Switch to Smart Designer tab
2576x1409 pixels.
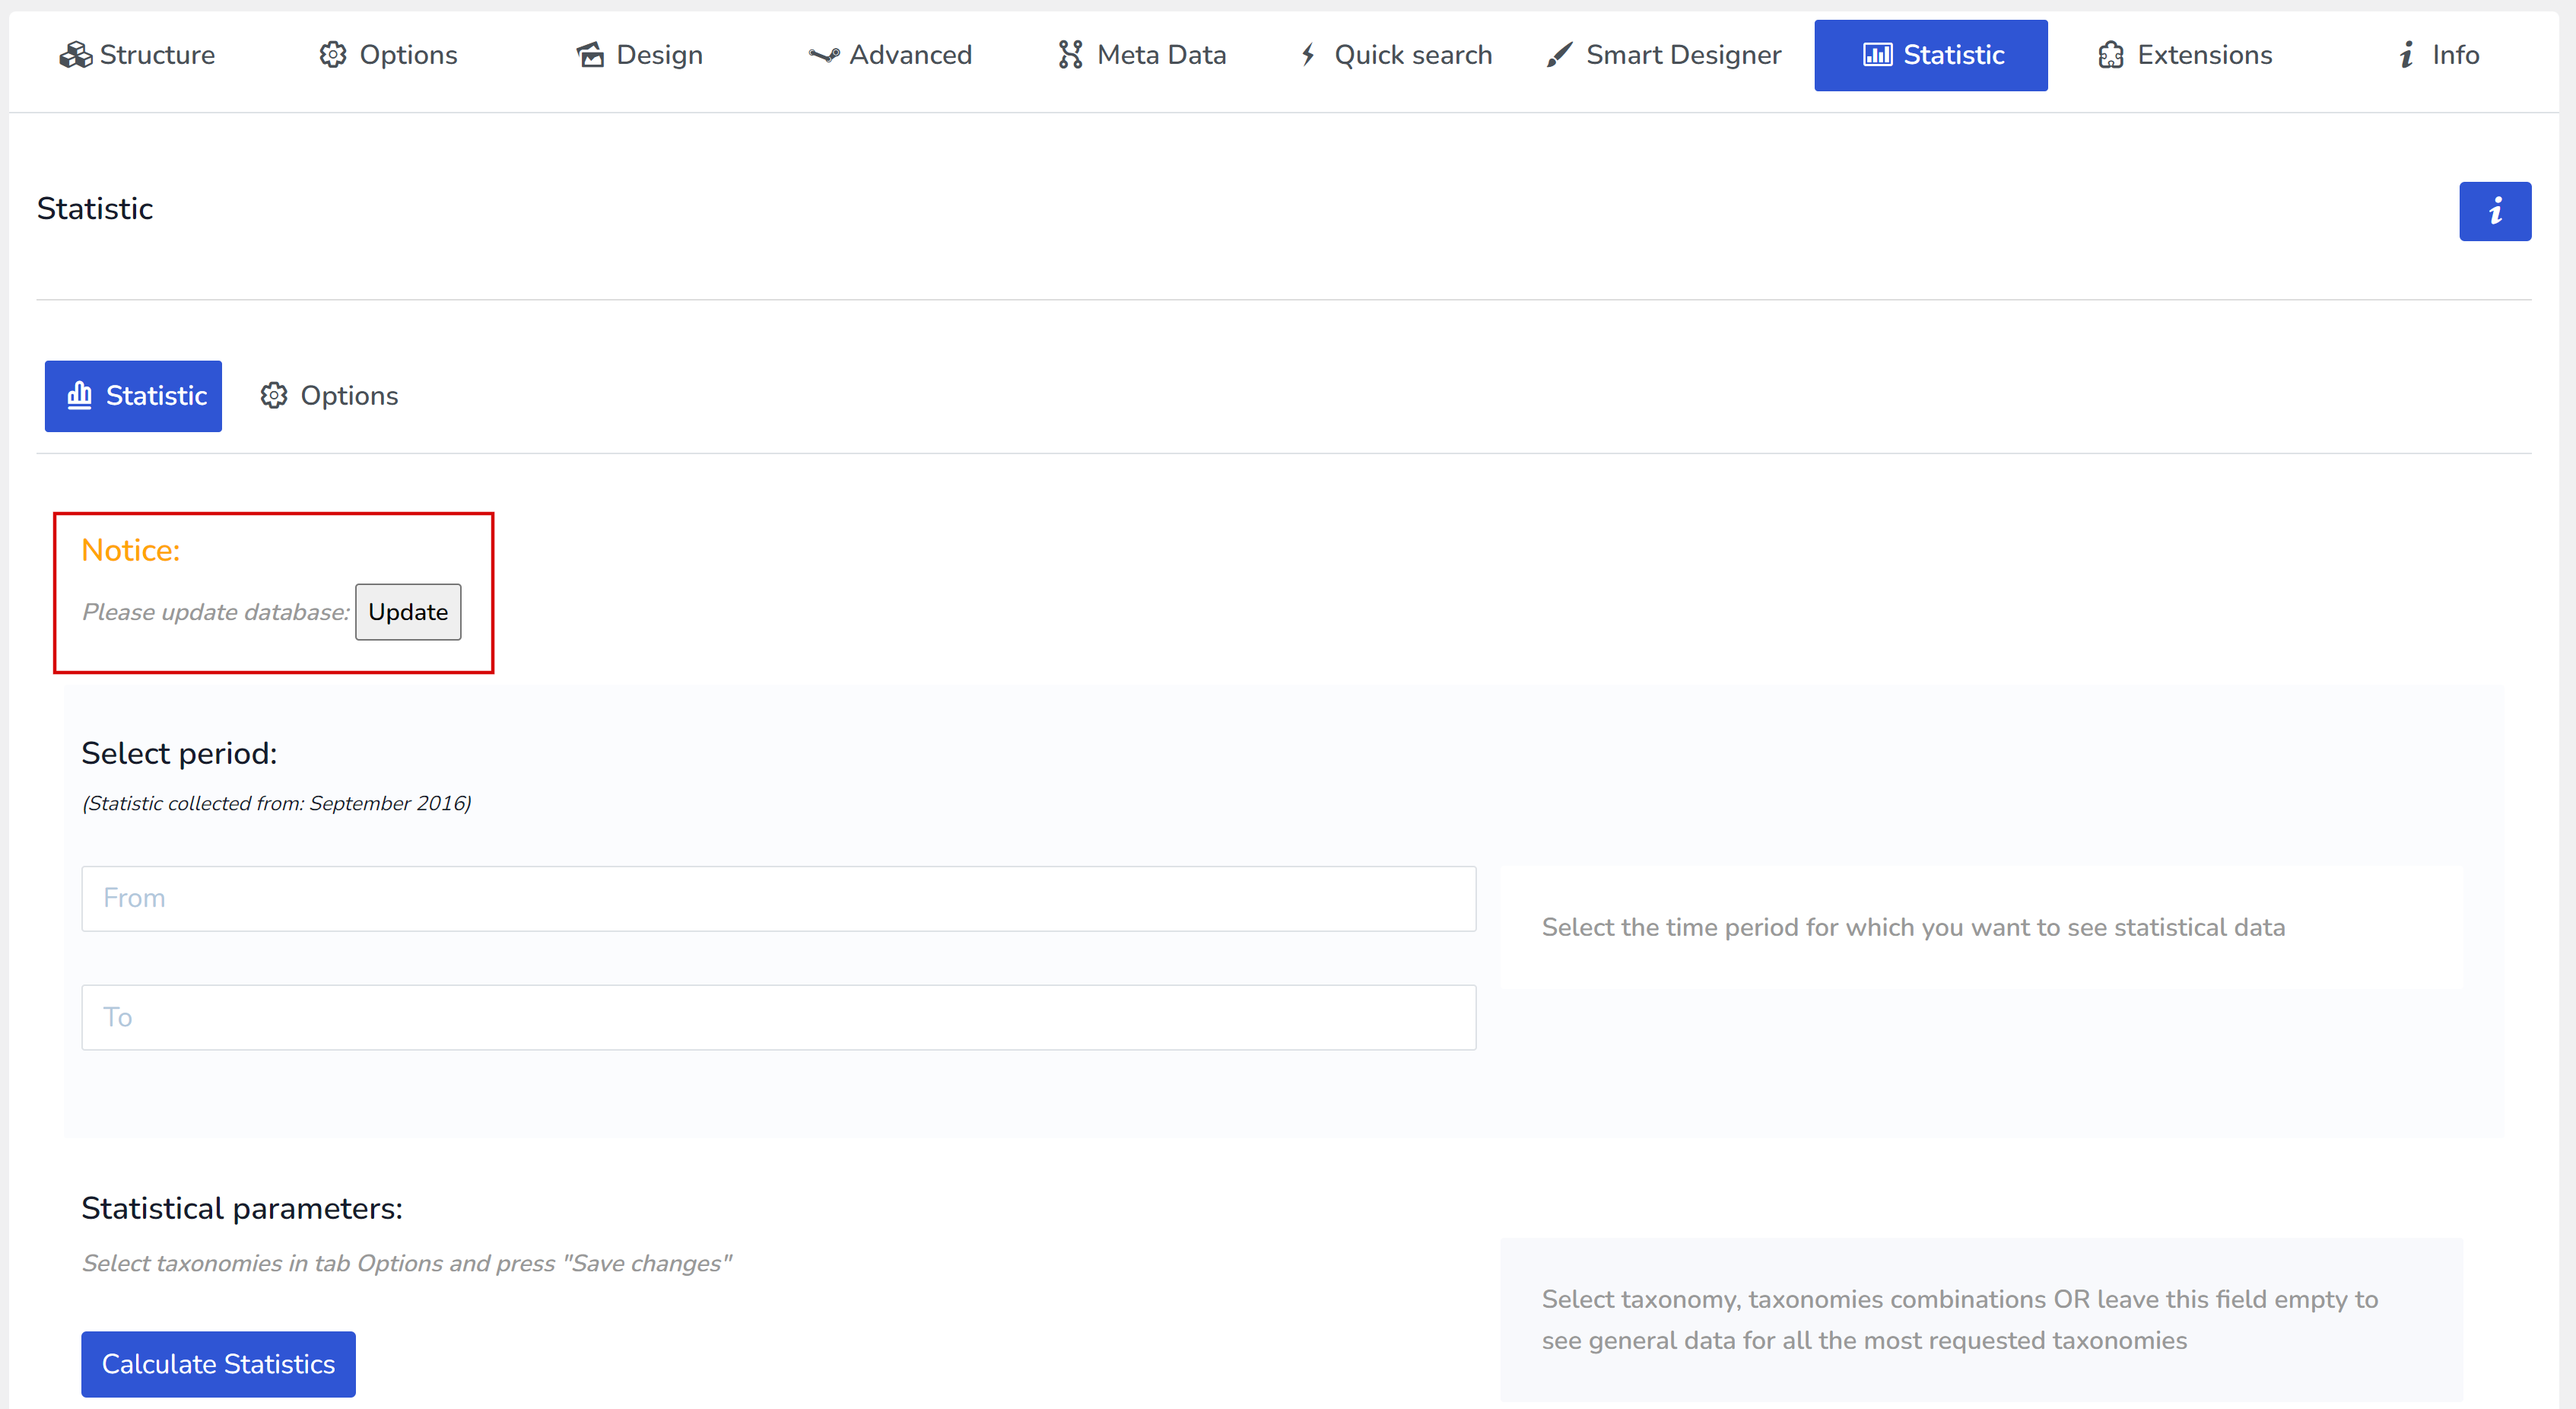tap(1664, 55)
